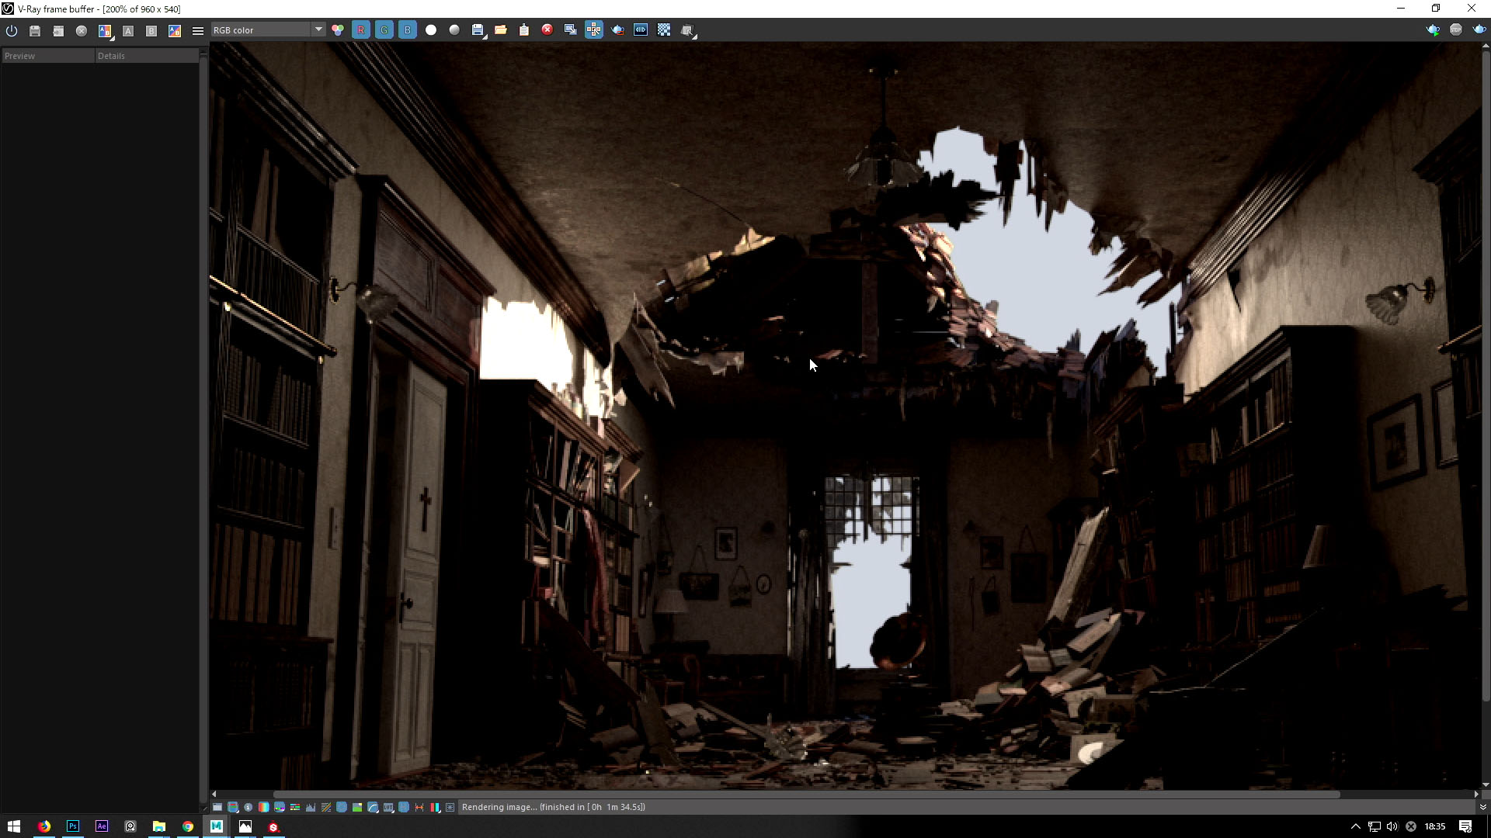Click the red arrows ICC icon
The image size is (1491, 838).
pos(419,807)
